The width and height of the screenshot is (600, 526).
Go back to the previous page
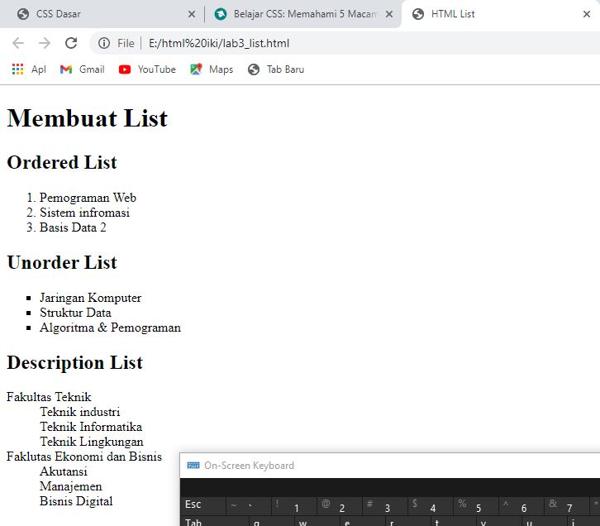pyautogui.click(x=18, y=43)
